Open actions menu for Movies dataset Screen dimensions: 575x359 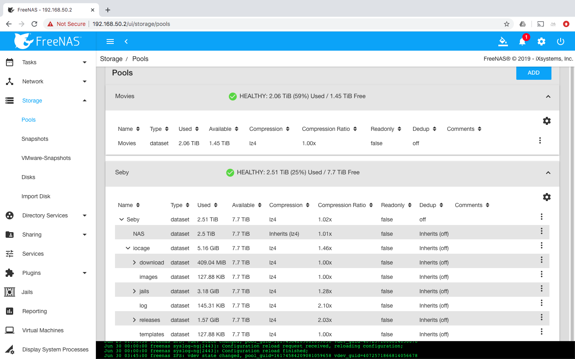tap(540, 140)
